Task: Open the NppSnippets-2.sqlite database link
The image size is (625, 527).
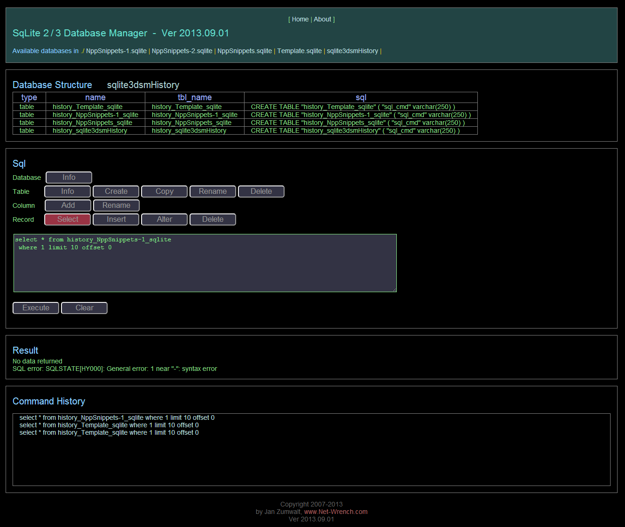Action: point(182,51)
